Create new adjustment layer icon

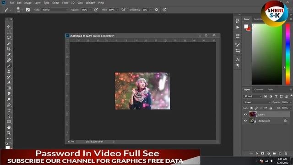(269, 154)
